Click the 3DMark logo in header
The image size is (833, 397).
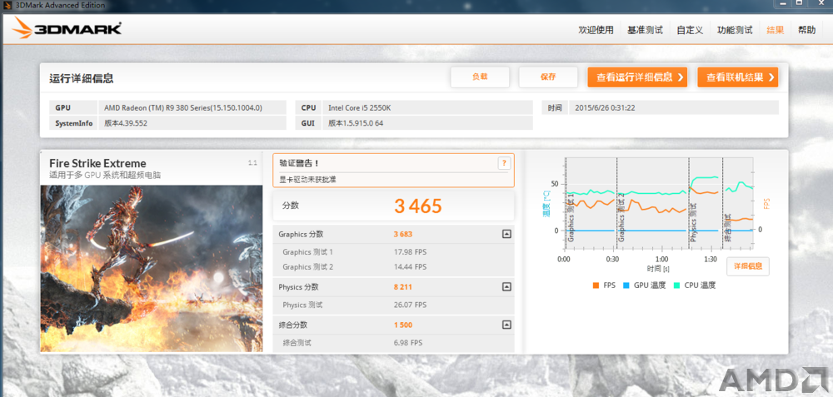coord(67,28)
